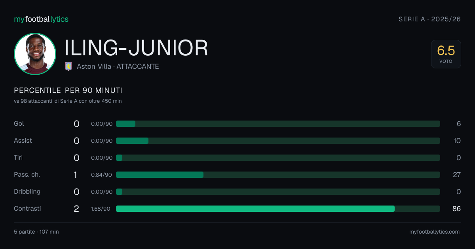Click the 6.5 Voto rating badge
This screenshot has width=475, height=249.
[446, 54]
